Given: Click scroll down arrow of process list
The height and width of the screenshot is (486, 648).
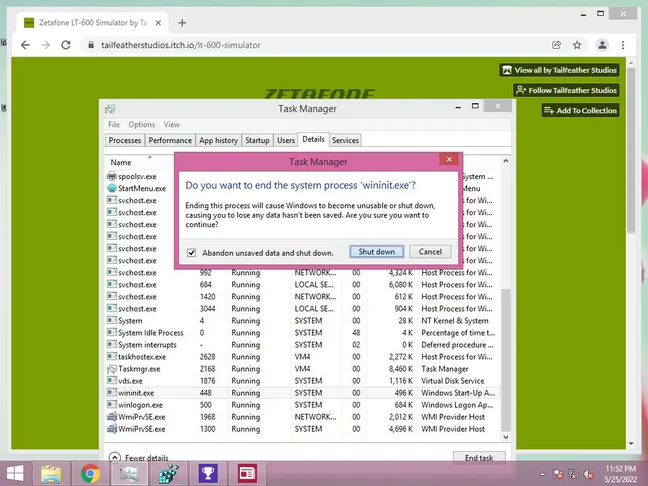Looking at the screenshot, I should [506, 437].
